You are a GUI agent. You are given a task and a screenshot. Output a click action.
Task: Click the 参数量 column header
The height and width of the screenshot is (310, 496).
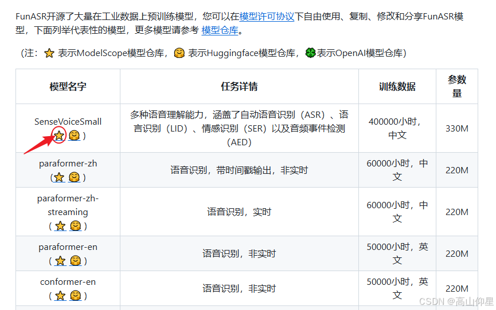[x=457, y=86]
